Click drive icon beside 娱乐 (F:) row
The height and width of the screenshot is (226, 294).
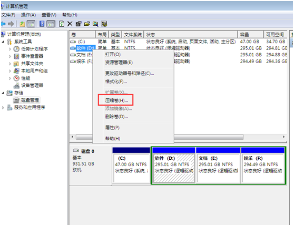[73, 61]
